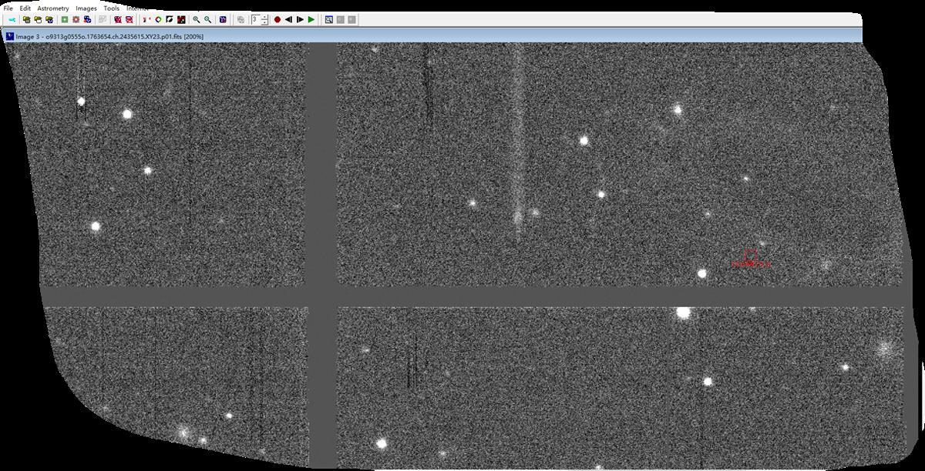Click the image number spinner arrows

click(x=265, y=19)
